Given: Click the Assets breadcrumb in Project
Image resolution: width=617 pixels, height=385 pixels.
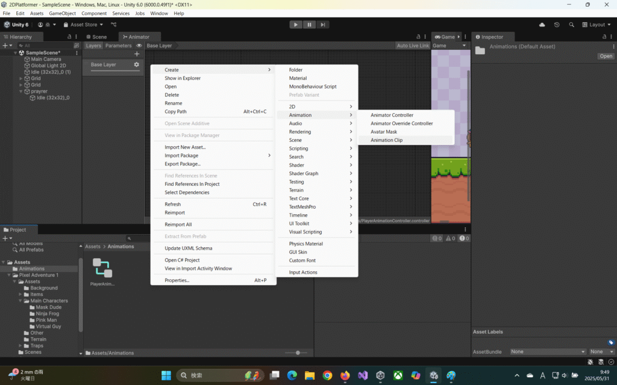Looking at the screenshot, I should 93,247.
